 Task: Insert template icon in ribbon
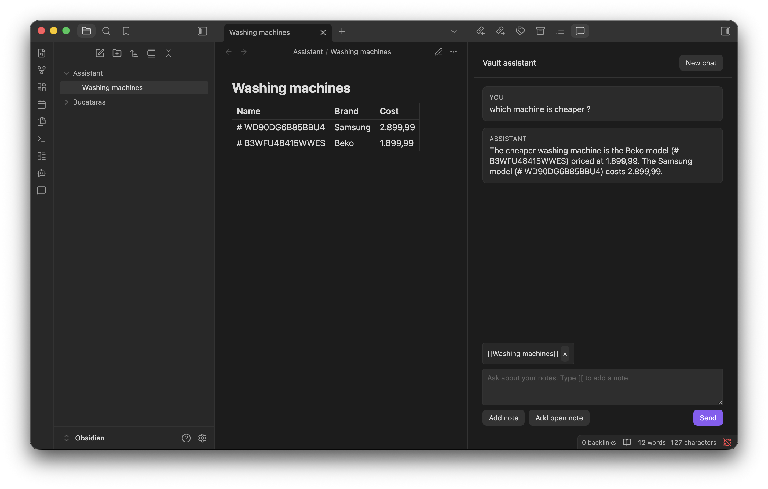pos(42,122)
